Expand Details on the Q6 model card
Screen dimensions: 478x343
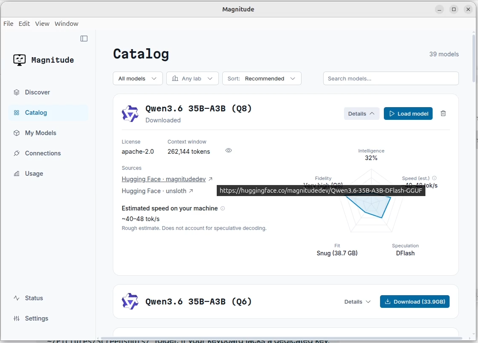coord(358,302)
